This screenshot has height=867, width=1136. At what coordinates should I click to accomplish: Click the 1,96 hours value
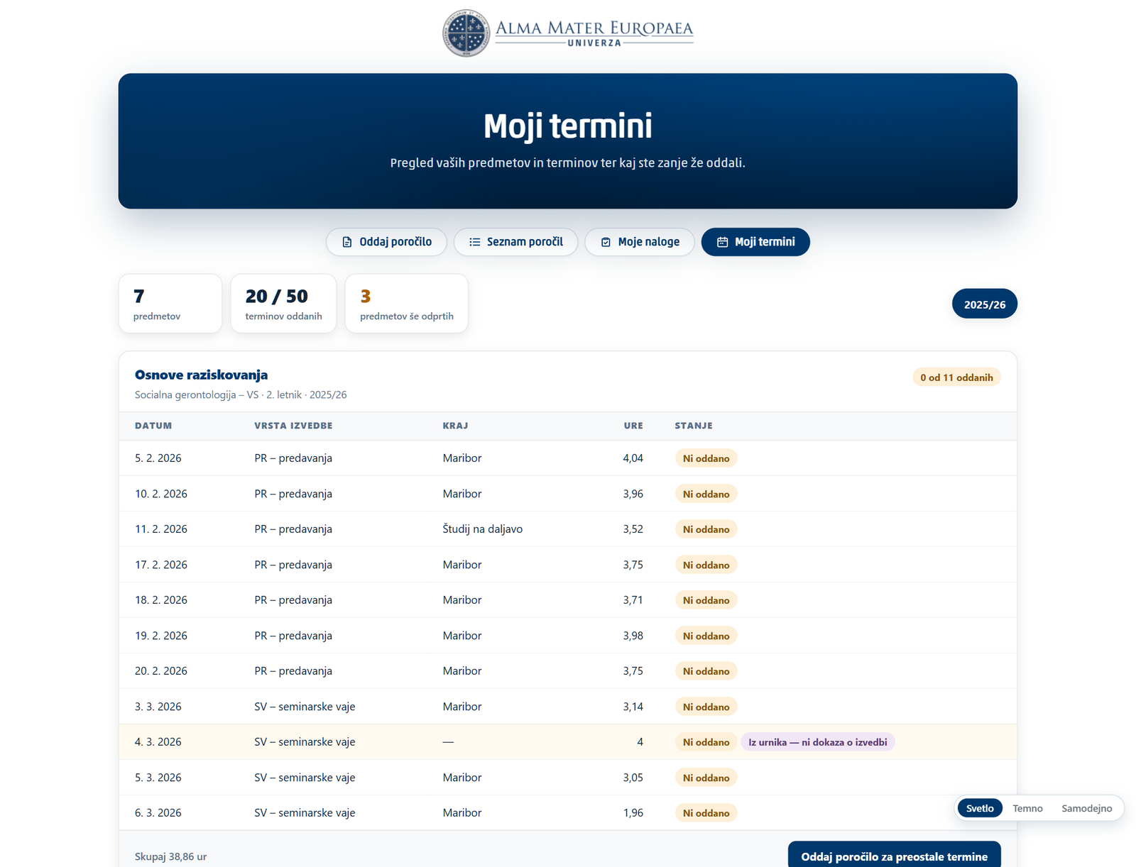pyautogui.click(x=633, y=813)
